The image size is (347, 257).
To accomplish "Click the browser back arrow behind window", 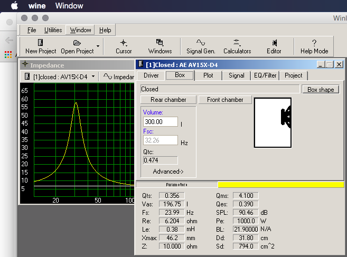I will [9, 40].
